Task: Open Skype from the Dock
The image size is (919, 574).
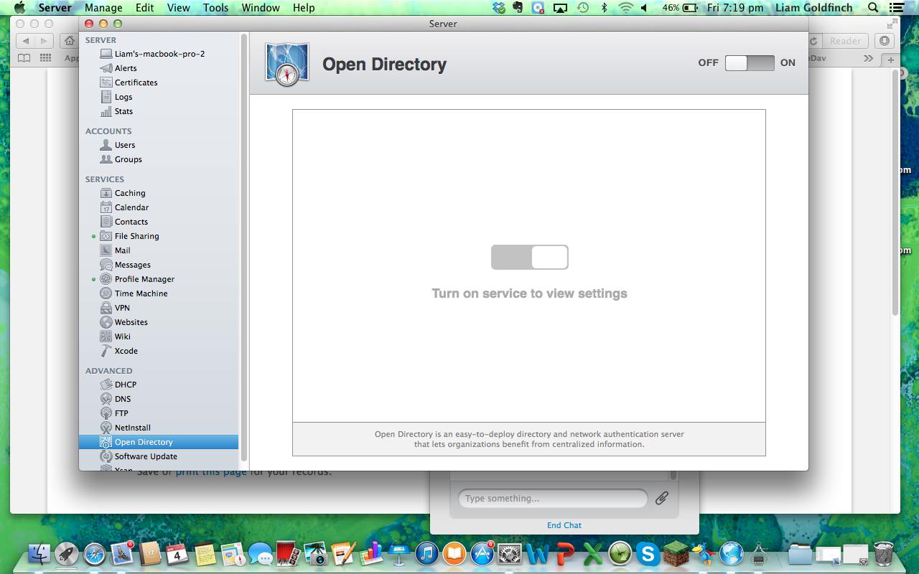Action: click(x=648, y=554)
